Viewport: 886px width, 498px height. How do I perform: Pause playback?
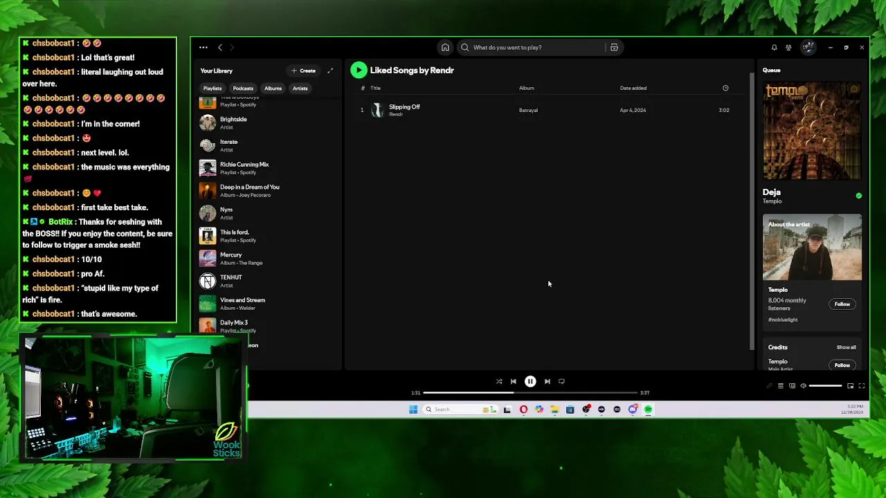point(530,381)
